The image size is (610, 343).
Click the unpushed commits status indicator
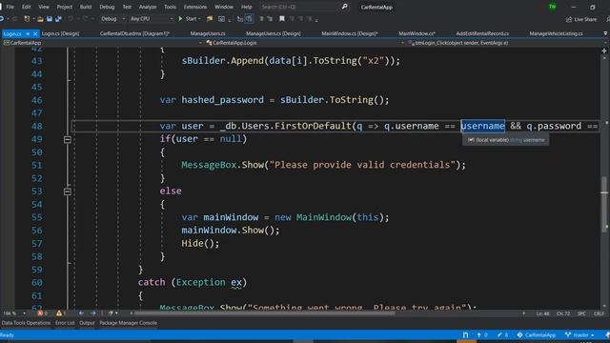pyautogui.click(x=481, y=334)
